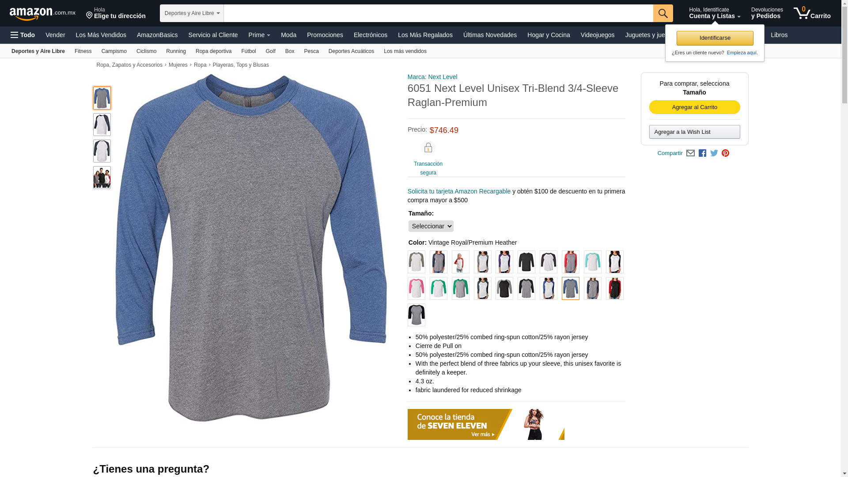Click the Identificarse sign-in button
This screenshot has width=848, height=477.
tap(715, 38)
